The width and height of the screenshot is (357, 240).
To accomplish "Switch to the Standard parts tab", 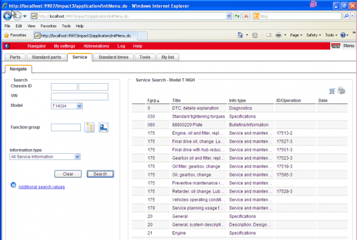I will 46,57.
